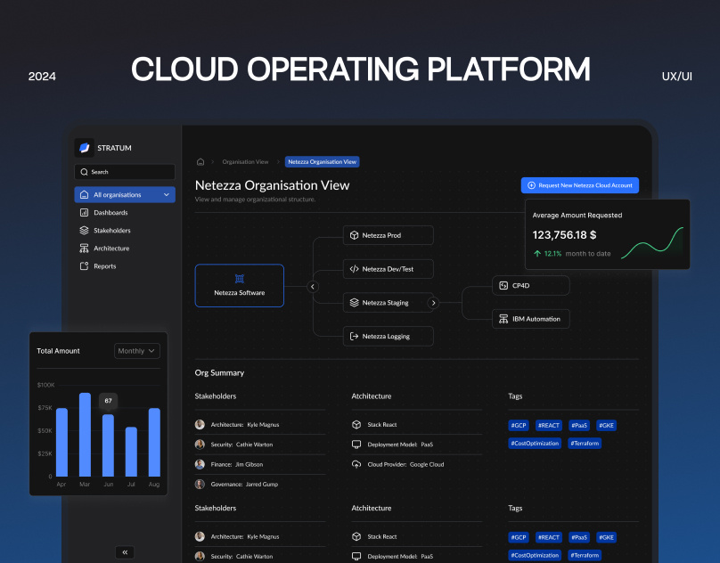The height and width of the screenshot is (563, 720).
Task: Switch to the Netezza Organisation View breadcrumb pill
Action: point(323,161)
